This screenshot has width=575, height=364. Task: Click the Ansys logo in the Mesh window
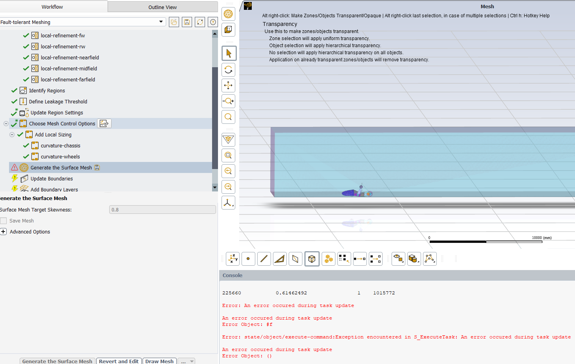(x=248, y=6)
